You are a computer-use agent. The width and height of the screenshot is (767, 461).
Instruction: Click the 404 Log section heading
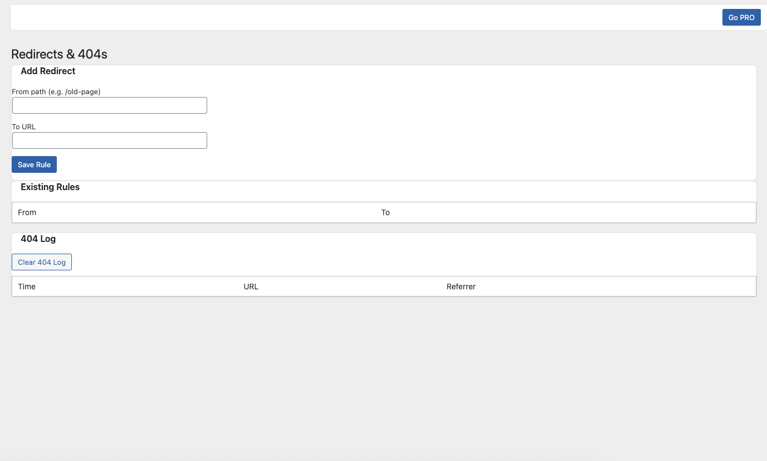tap(38, 239)
